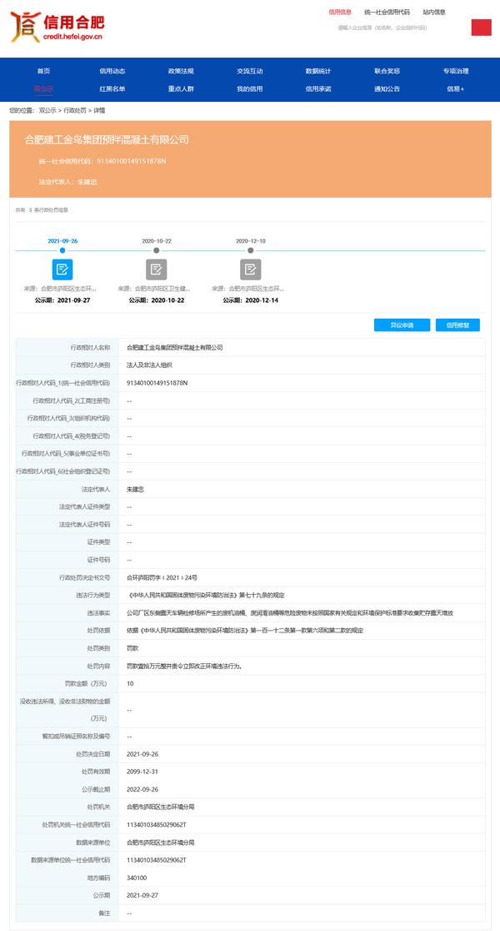
Task: Open the 政策法规 menu item
Action: coord(181,71)
